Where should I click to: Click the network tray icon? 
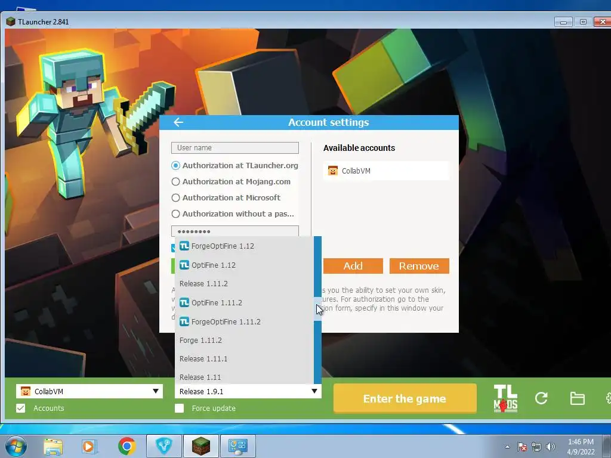coord(536,447)
